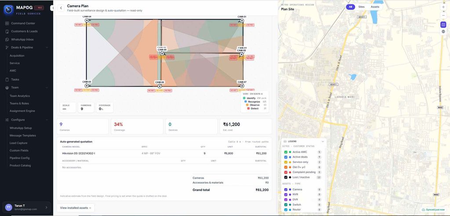Collapse Configure section chevron
Screen dimensions: 450x216
[x=47, y=119]
